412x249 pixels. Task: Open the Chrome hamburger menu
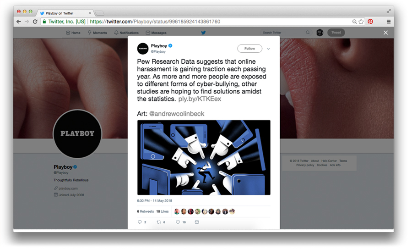(x=389, y=22)
